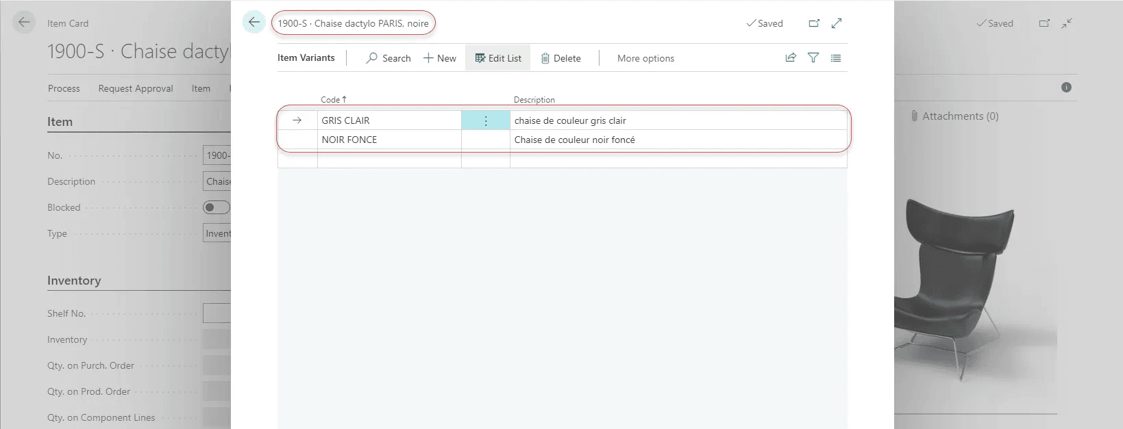Image resolution: width=1123 pixels, height=429 pixels.
Task: Open Item Variants in a new window
Action: tap(814, 23)
